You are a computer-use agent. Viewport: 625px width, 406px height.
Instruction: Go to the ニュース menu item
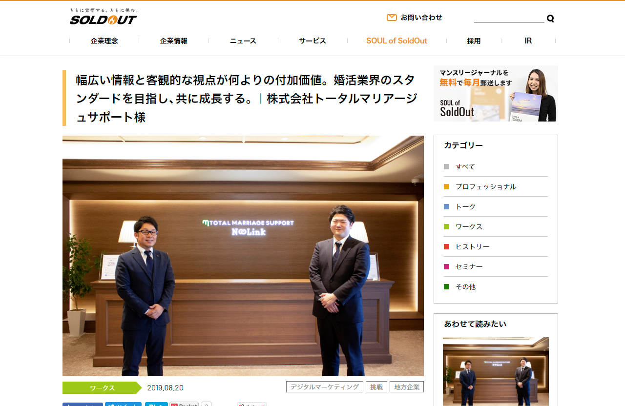click(x=243, y=41)
